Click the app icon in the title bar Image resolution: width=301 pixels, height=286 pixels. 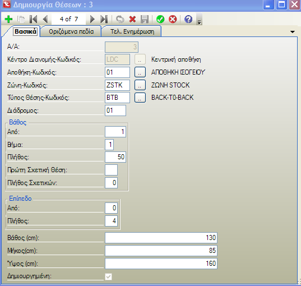point(7,4)
